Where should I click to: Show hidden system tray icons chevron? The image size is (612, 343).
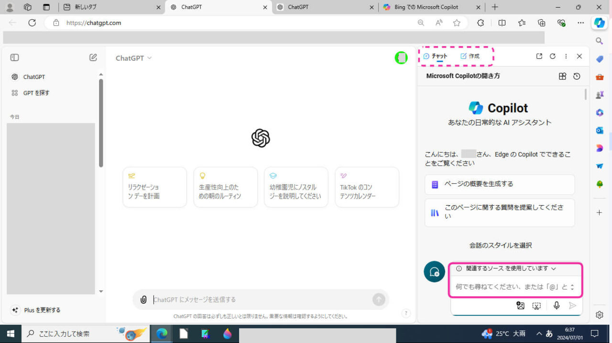[x=539, y=334]
